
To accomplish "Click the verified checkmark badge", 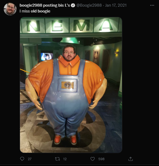I will pyautogui.click(x=73, y=5).
